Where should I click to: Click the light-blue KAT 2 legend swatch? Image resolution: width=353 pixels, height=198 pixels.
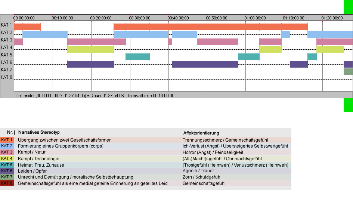7,146
